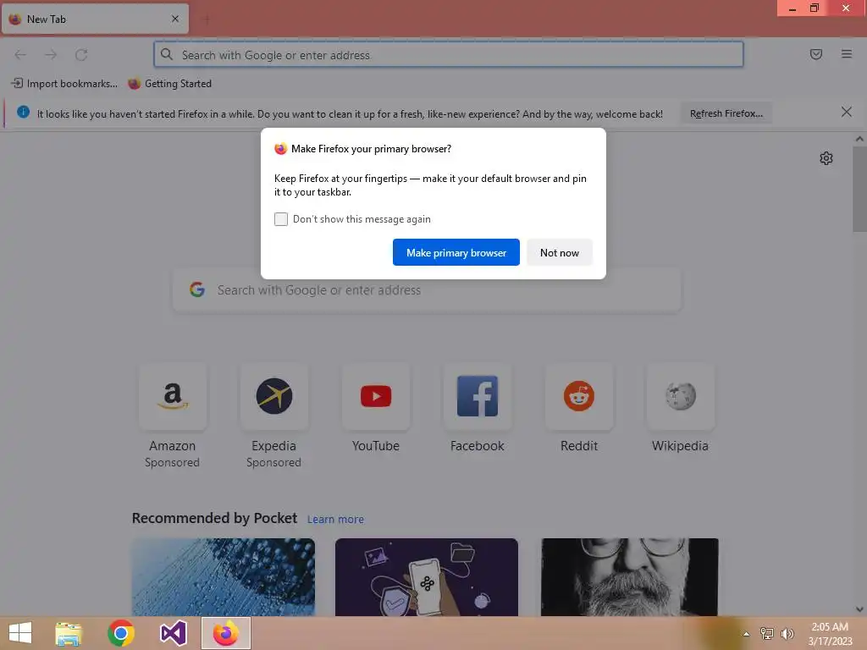Image resolution: width=867 pixels, height=650 pixels.
Task: Click the Google search box on page
Action: point(427,290)
